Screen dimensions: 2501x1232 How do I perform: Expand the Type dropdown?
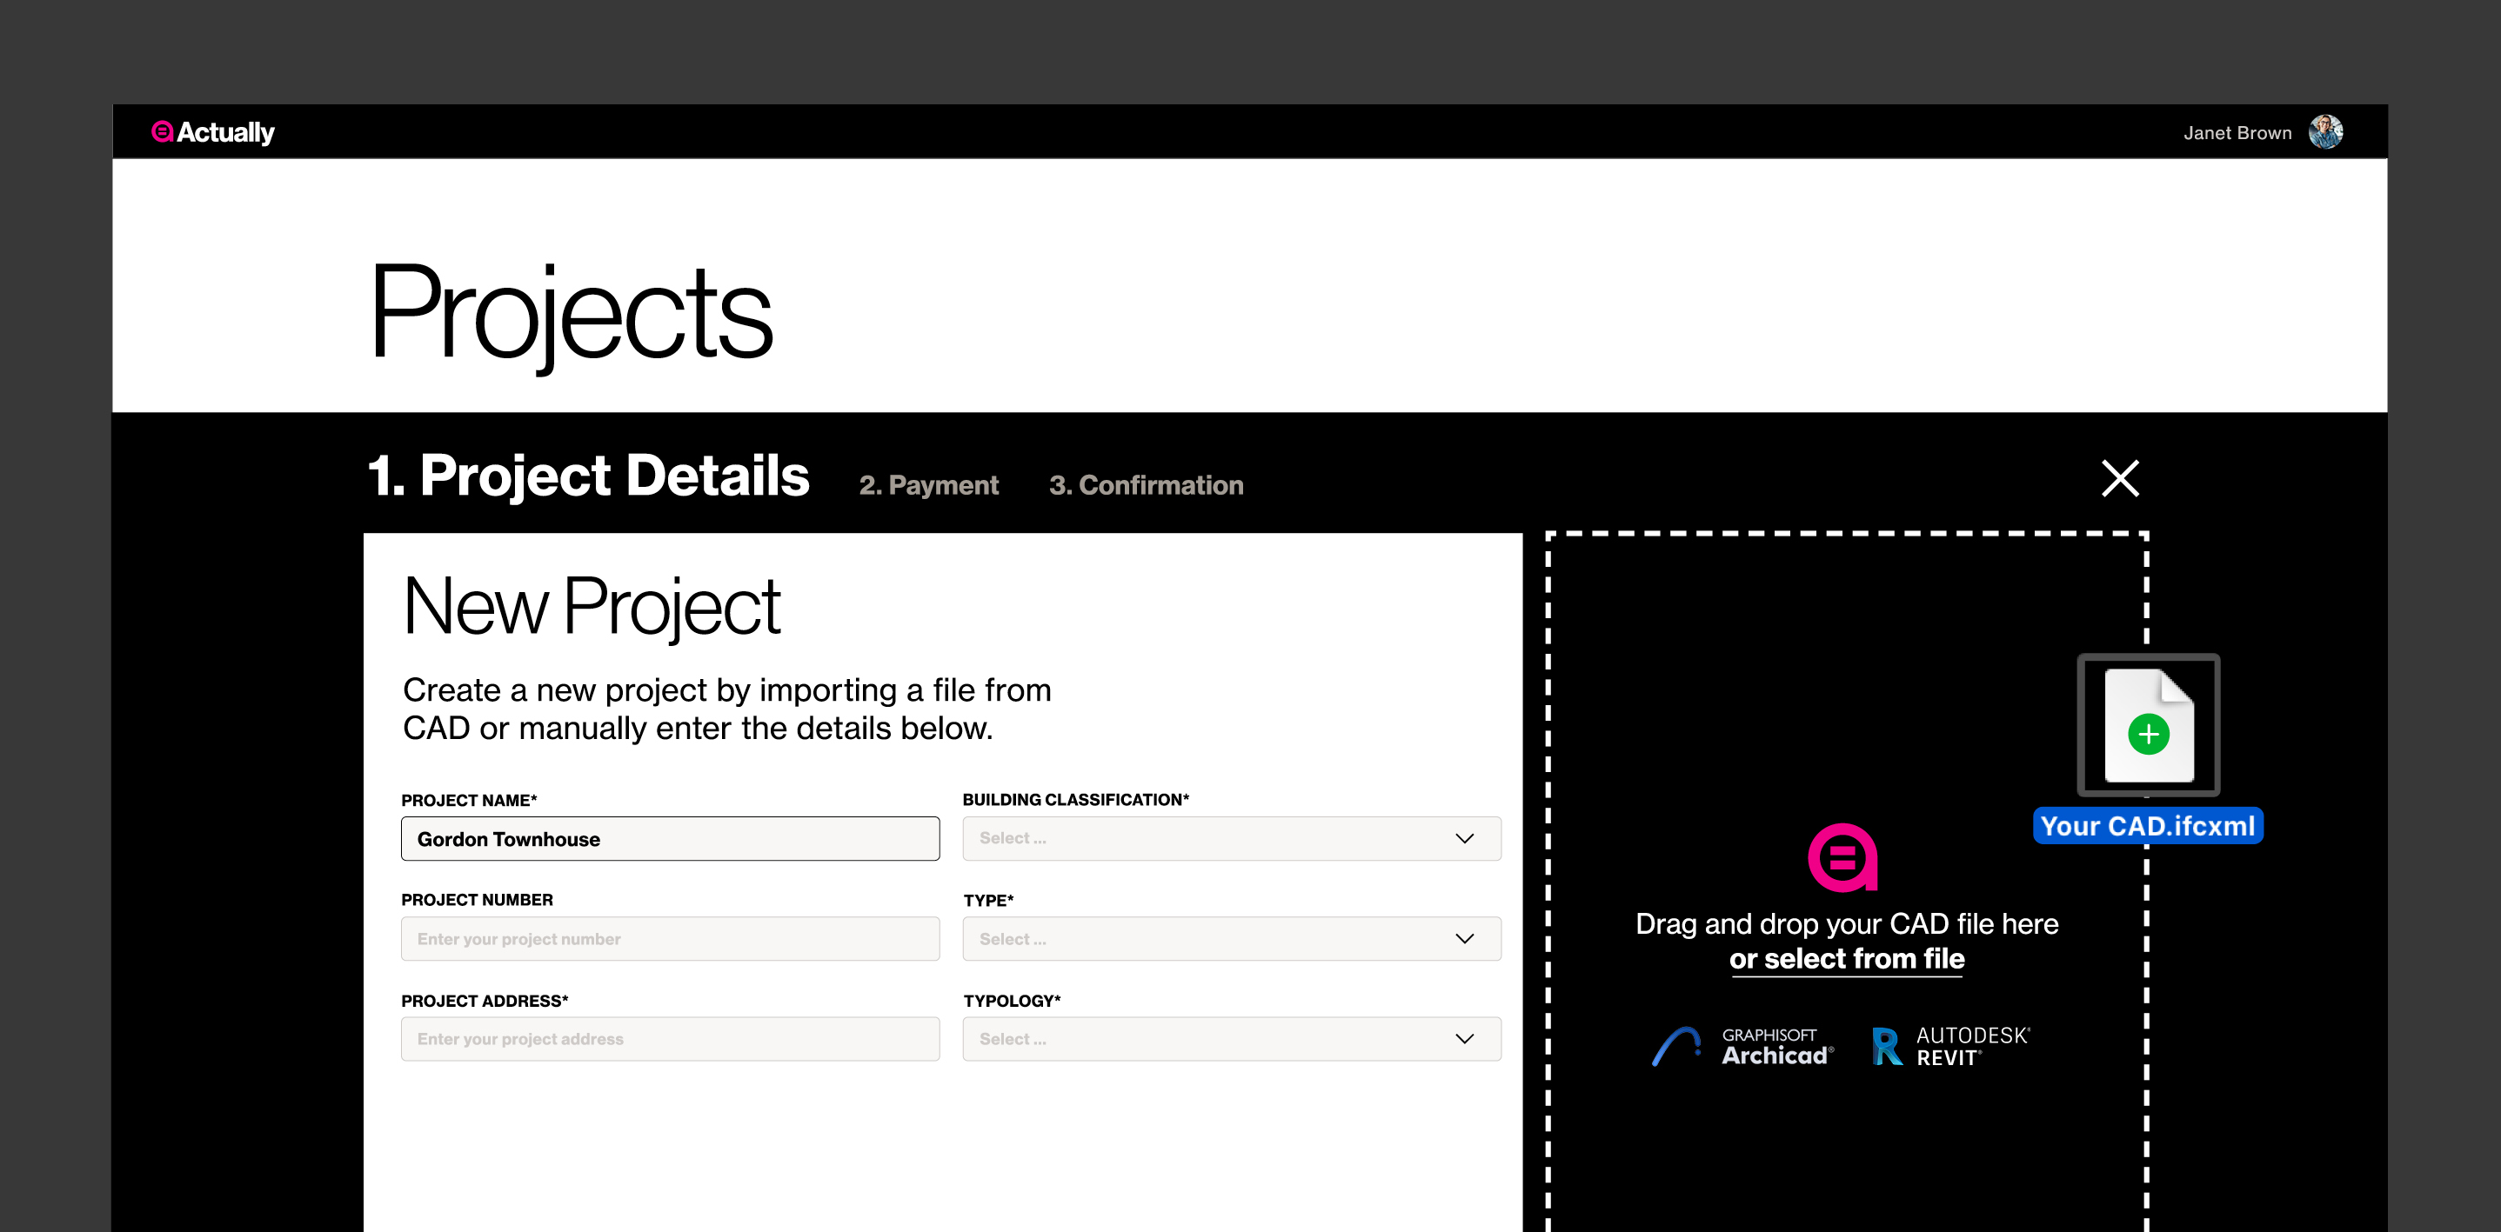tap(1231, 939)
